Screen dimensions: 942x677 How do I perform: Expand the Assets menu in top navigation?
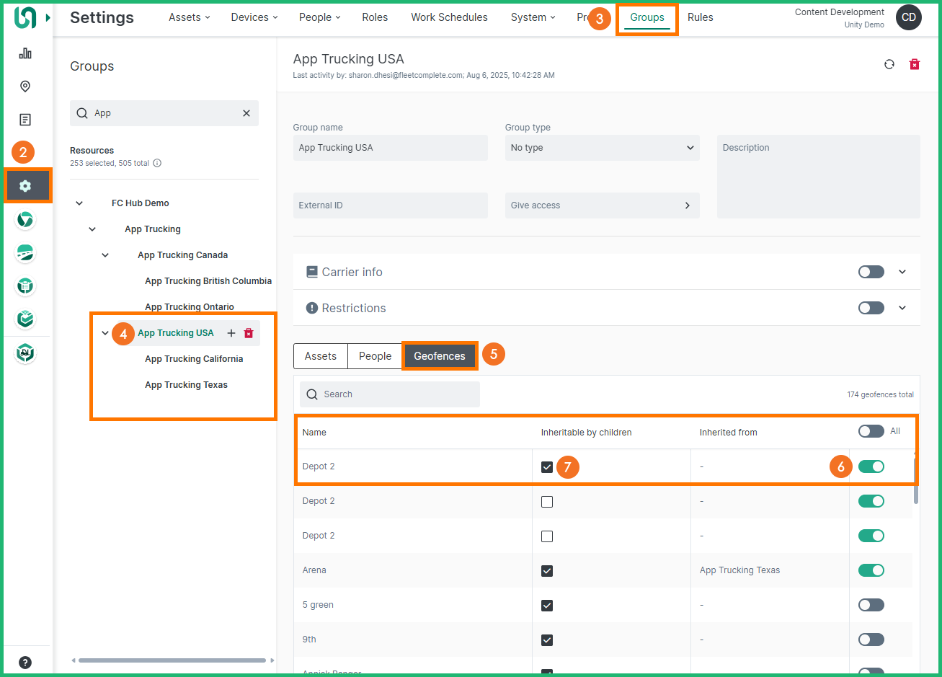click(x=189, y=17)
